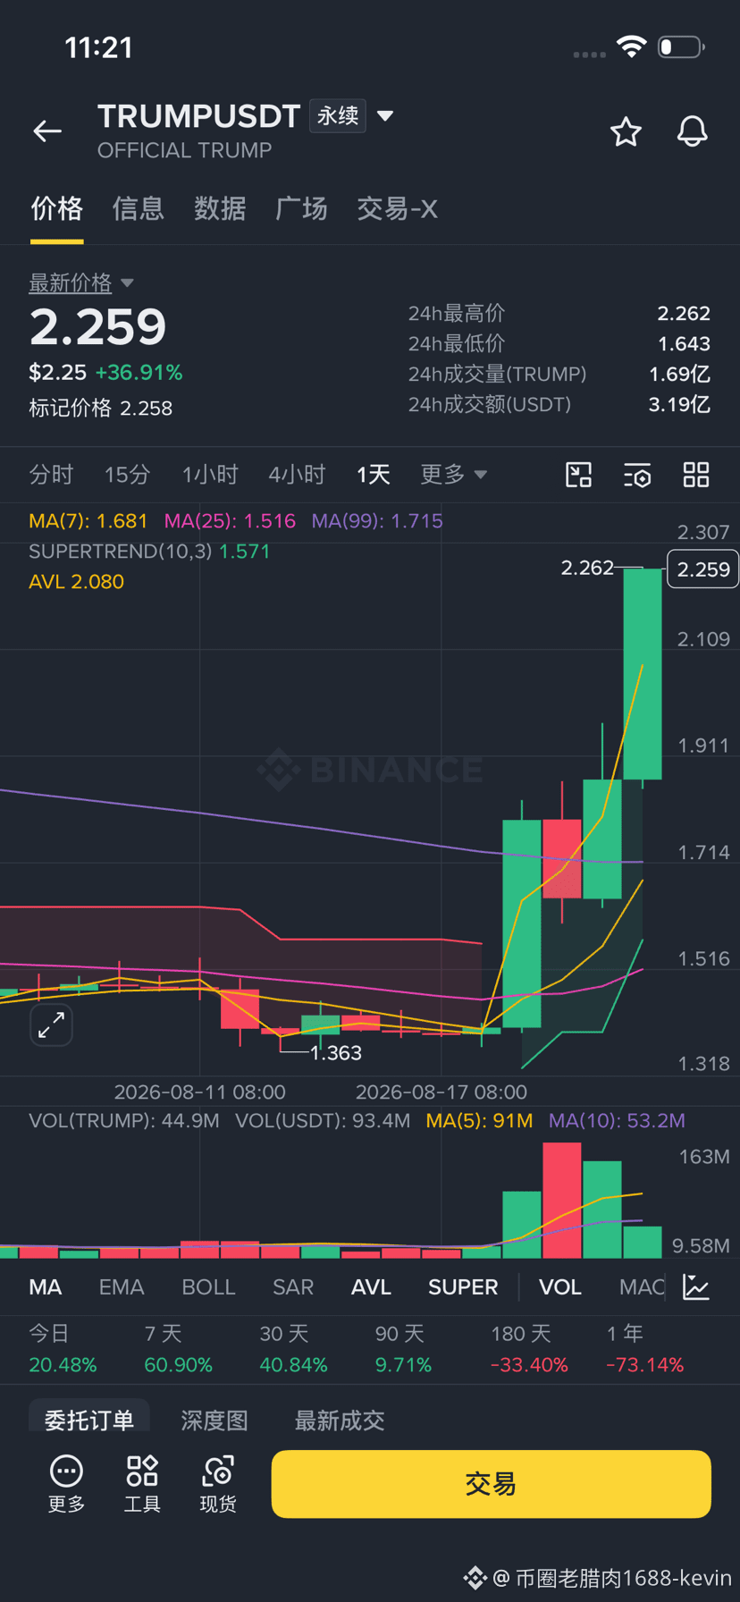
Task: Open the 广场 tab
Action: click(x=301, y=209)
